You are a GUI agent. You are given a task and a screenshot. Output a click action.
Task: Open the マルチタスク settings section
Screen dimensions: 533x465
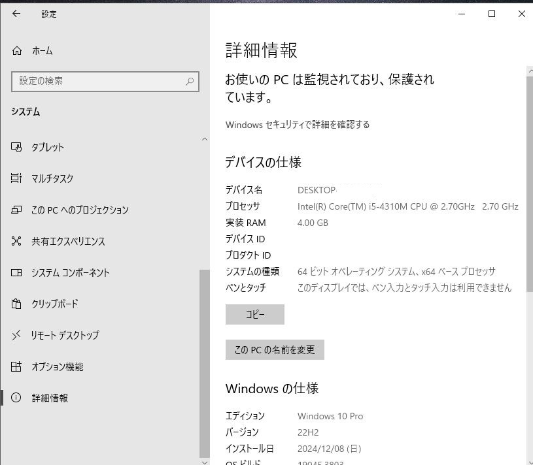click(x=16, y=178)
